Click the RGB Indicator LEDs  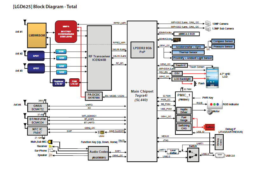tap(214, 104)
